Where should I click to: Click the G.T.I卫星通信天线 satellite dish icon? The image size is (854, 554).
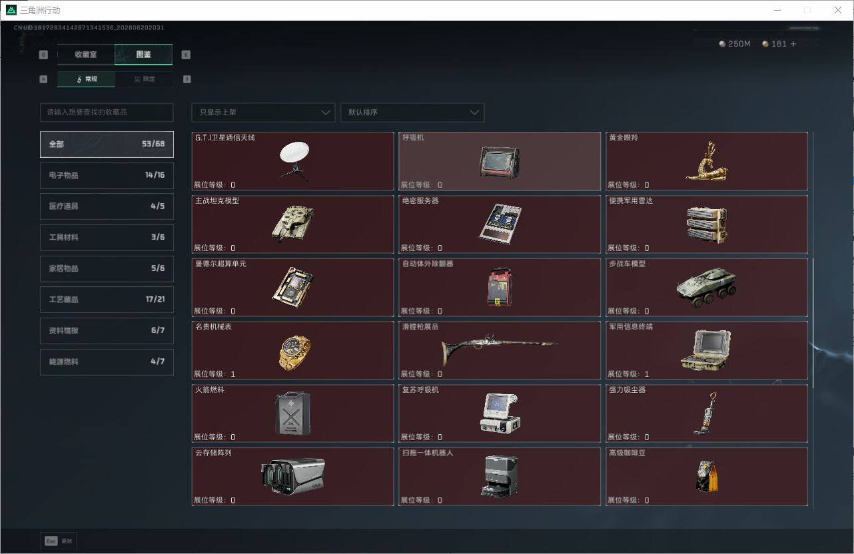click(x=293, y=162)
